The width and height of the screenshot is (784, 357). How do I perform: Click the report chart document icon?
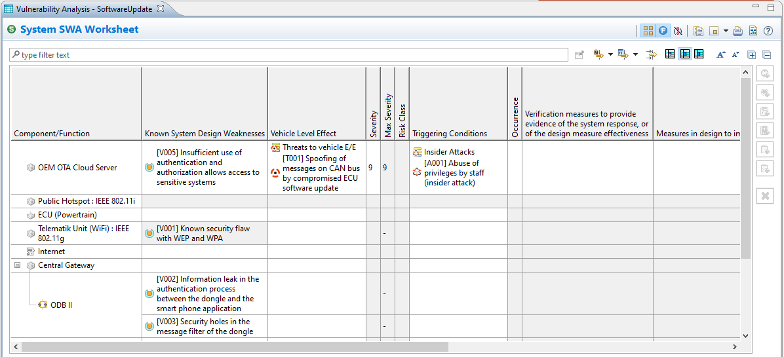click(x=753, y=31)
